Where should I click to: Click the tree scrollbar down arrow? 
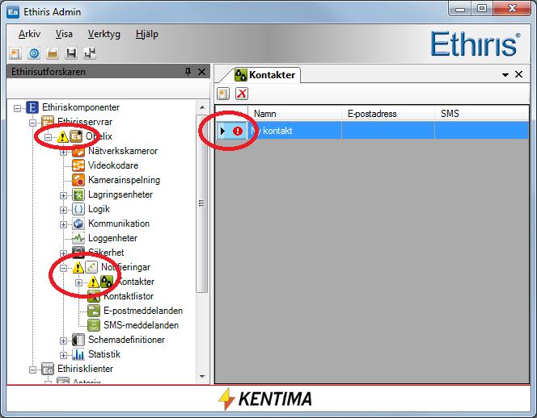[x=202, y=377]
